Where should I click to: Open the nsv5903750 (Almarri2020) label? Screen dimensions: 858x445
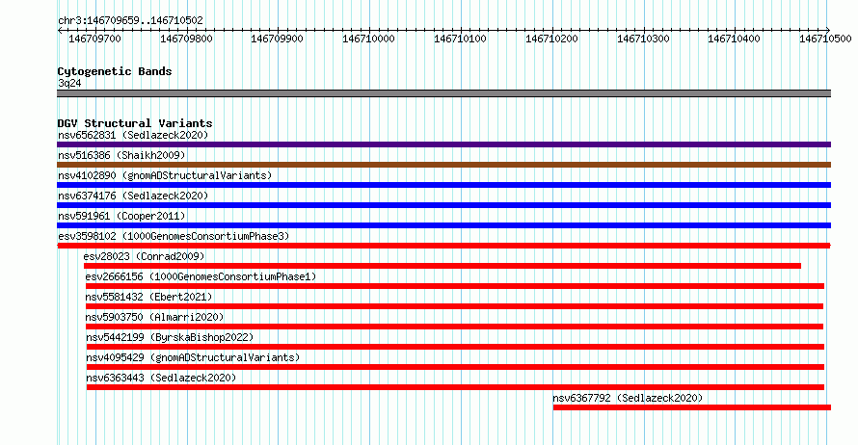154,317
